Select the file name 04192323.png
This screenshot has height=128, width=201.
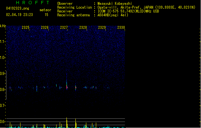(18, 8)
